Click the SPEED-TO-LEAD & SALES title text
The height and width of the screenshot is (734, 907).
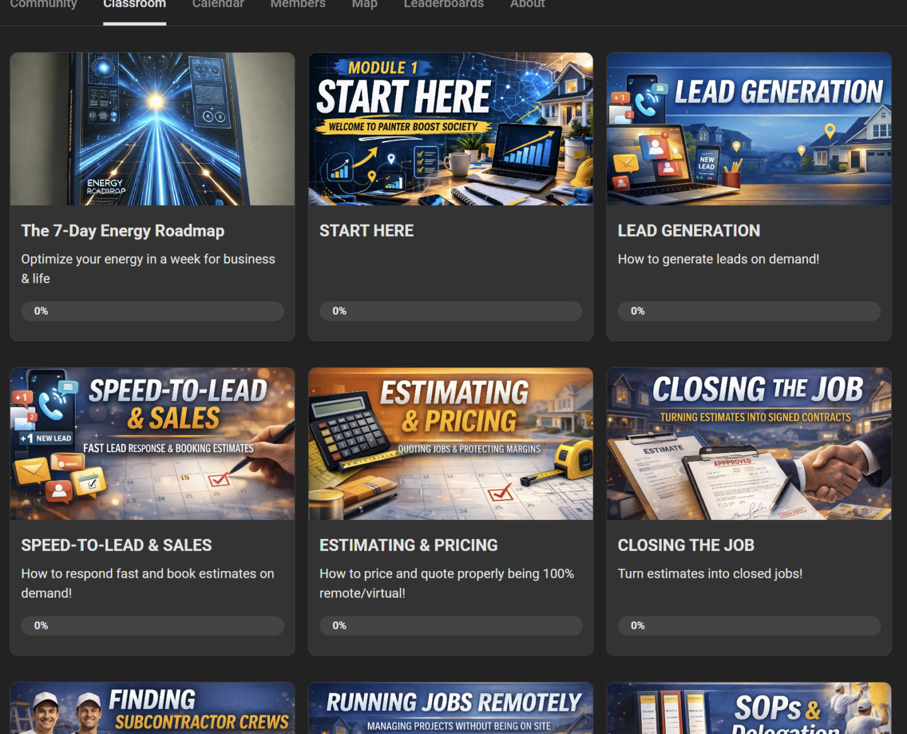pos(117,545)
